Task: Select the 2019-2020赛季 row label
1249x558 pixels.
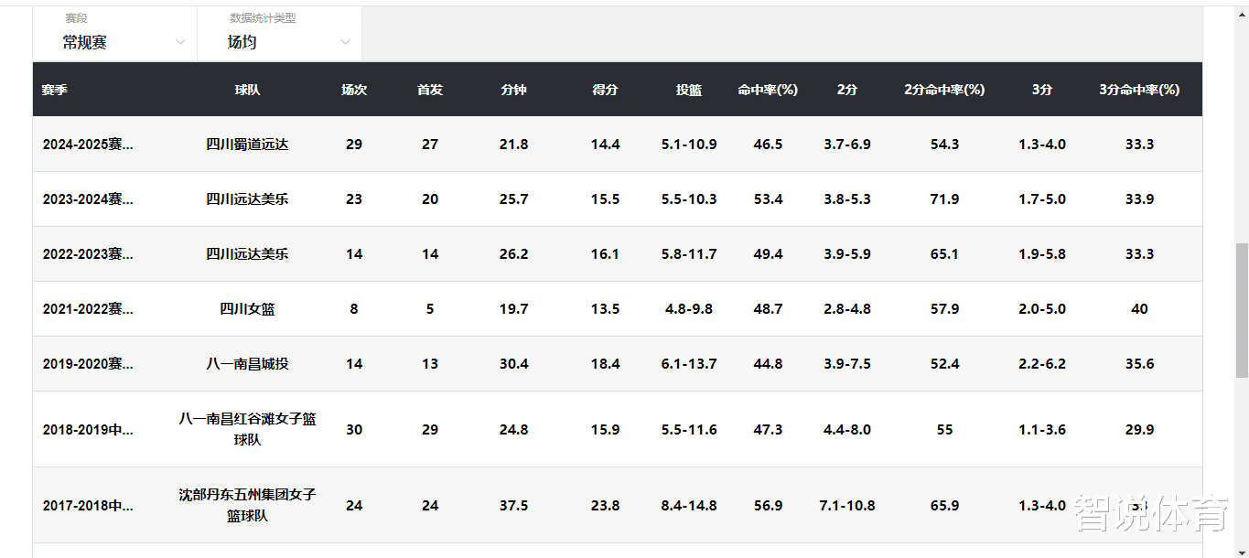Action: 88,364
